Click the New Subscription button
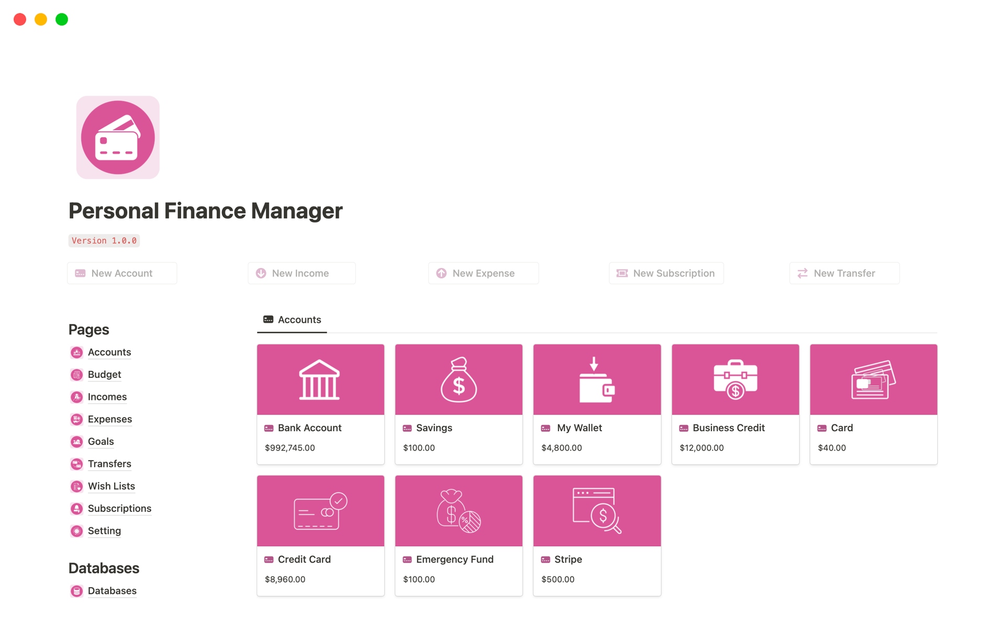Screen dimensions: 1005x628 [x=666, y=273]
